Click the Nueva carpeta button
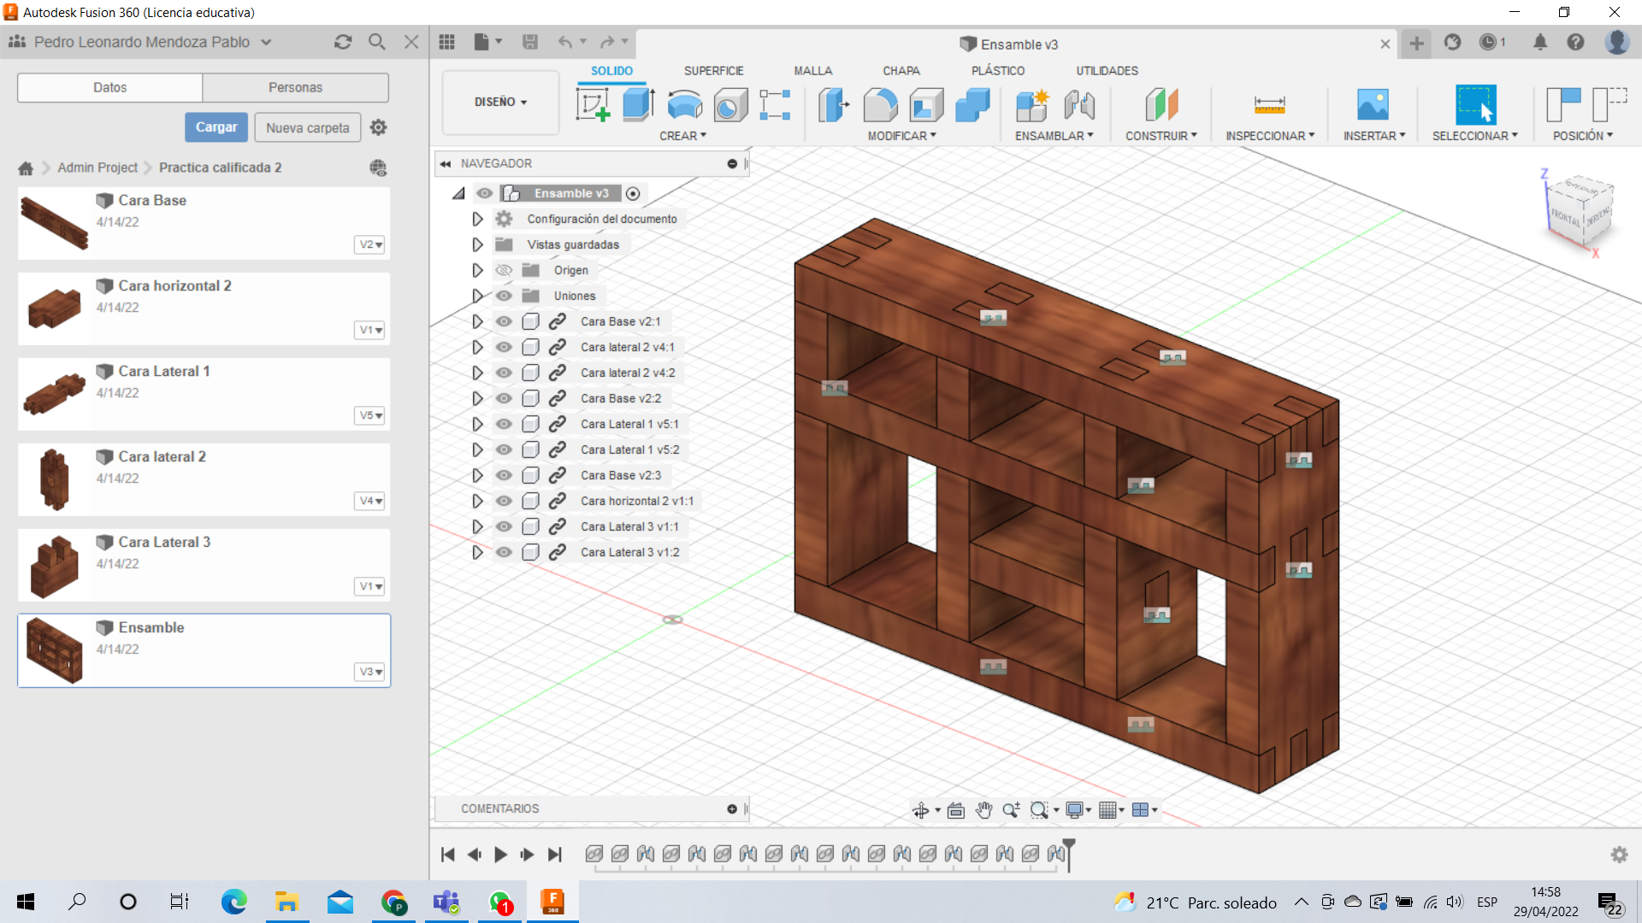The image size is (1642, 923). point(307,127)
